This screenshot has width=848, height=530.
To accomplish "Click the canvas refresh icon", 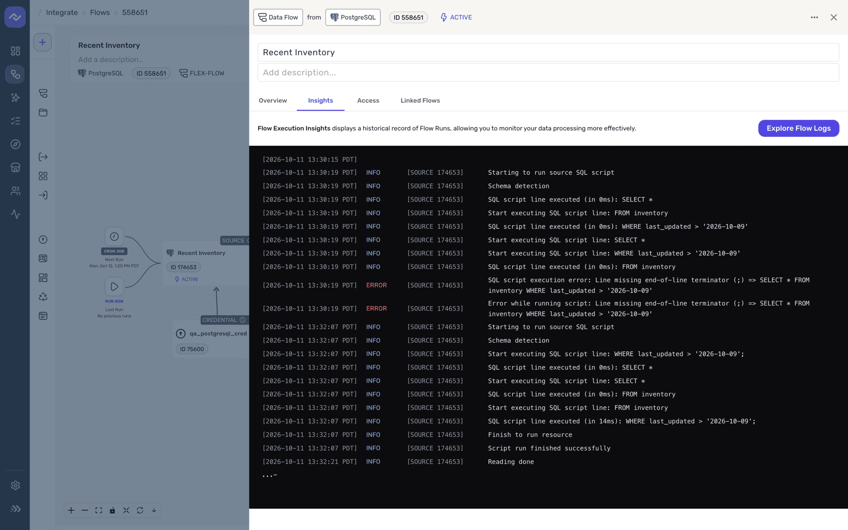I will (140, 510).
